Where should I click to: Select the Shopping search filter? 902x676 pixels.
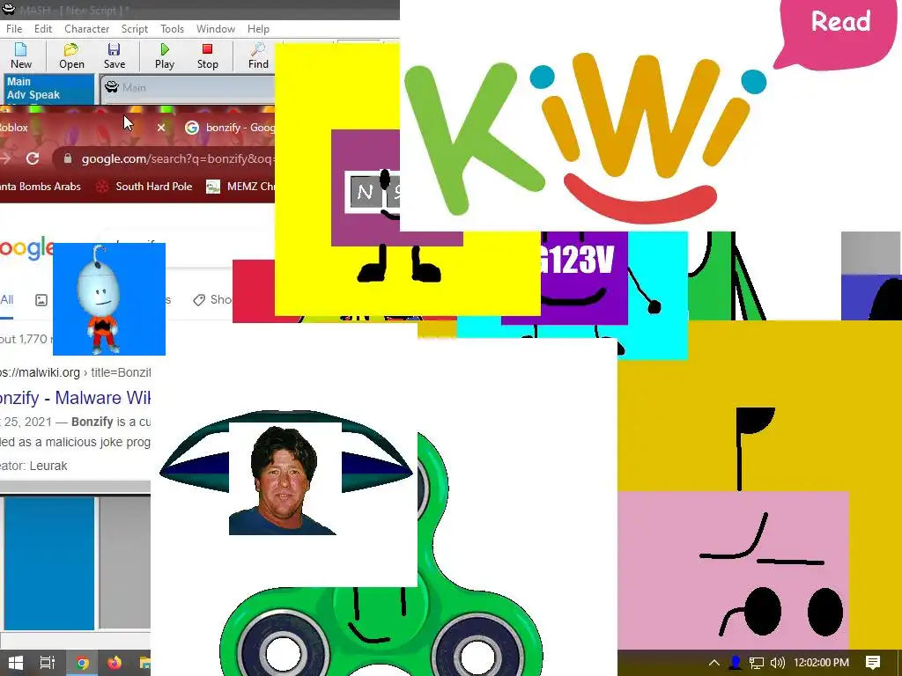click(213, 299)
